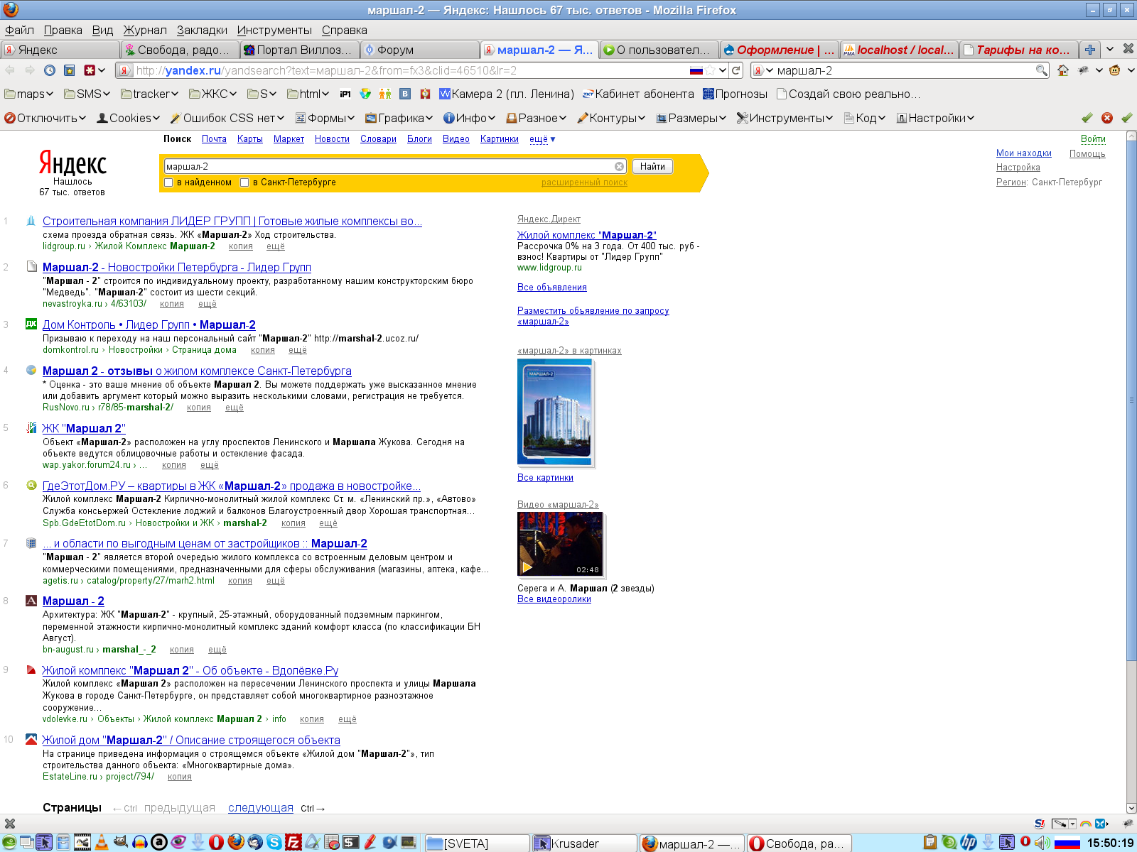
Task: Open the Журнал menu
Action: pyautogui.click(x=145, y=30)
